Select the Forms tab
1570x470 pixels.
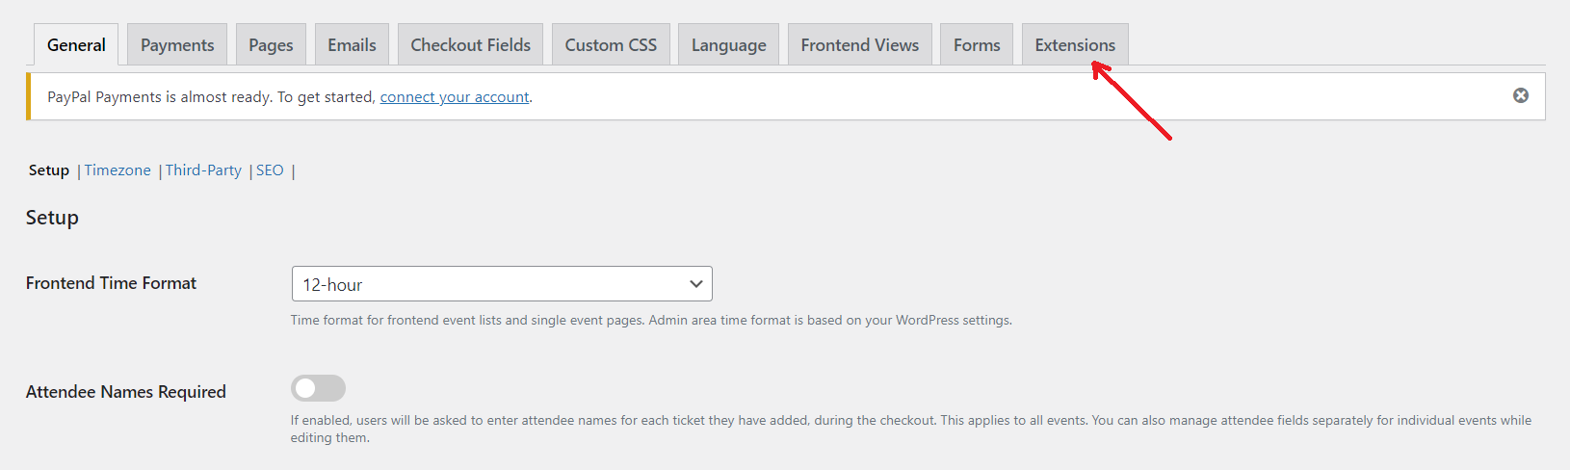point(977,45)
